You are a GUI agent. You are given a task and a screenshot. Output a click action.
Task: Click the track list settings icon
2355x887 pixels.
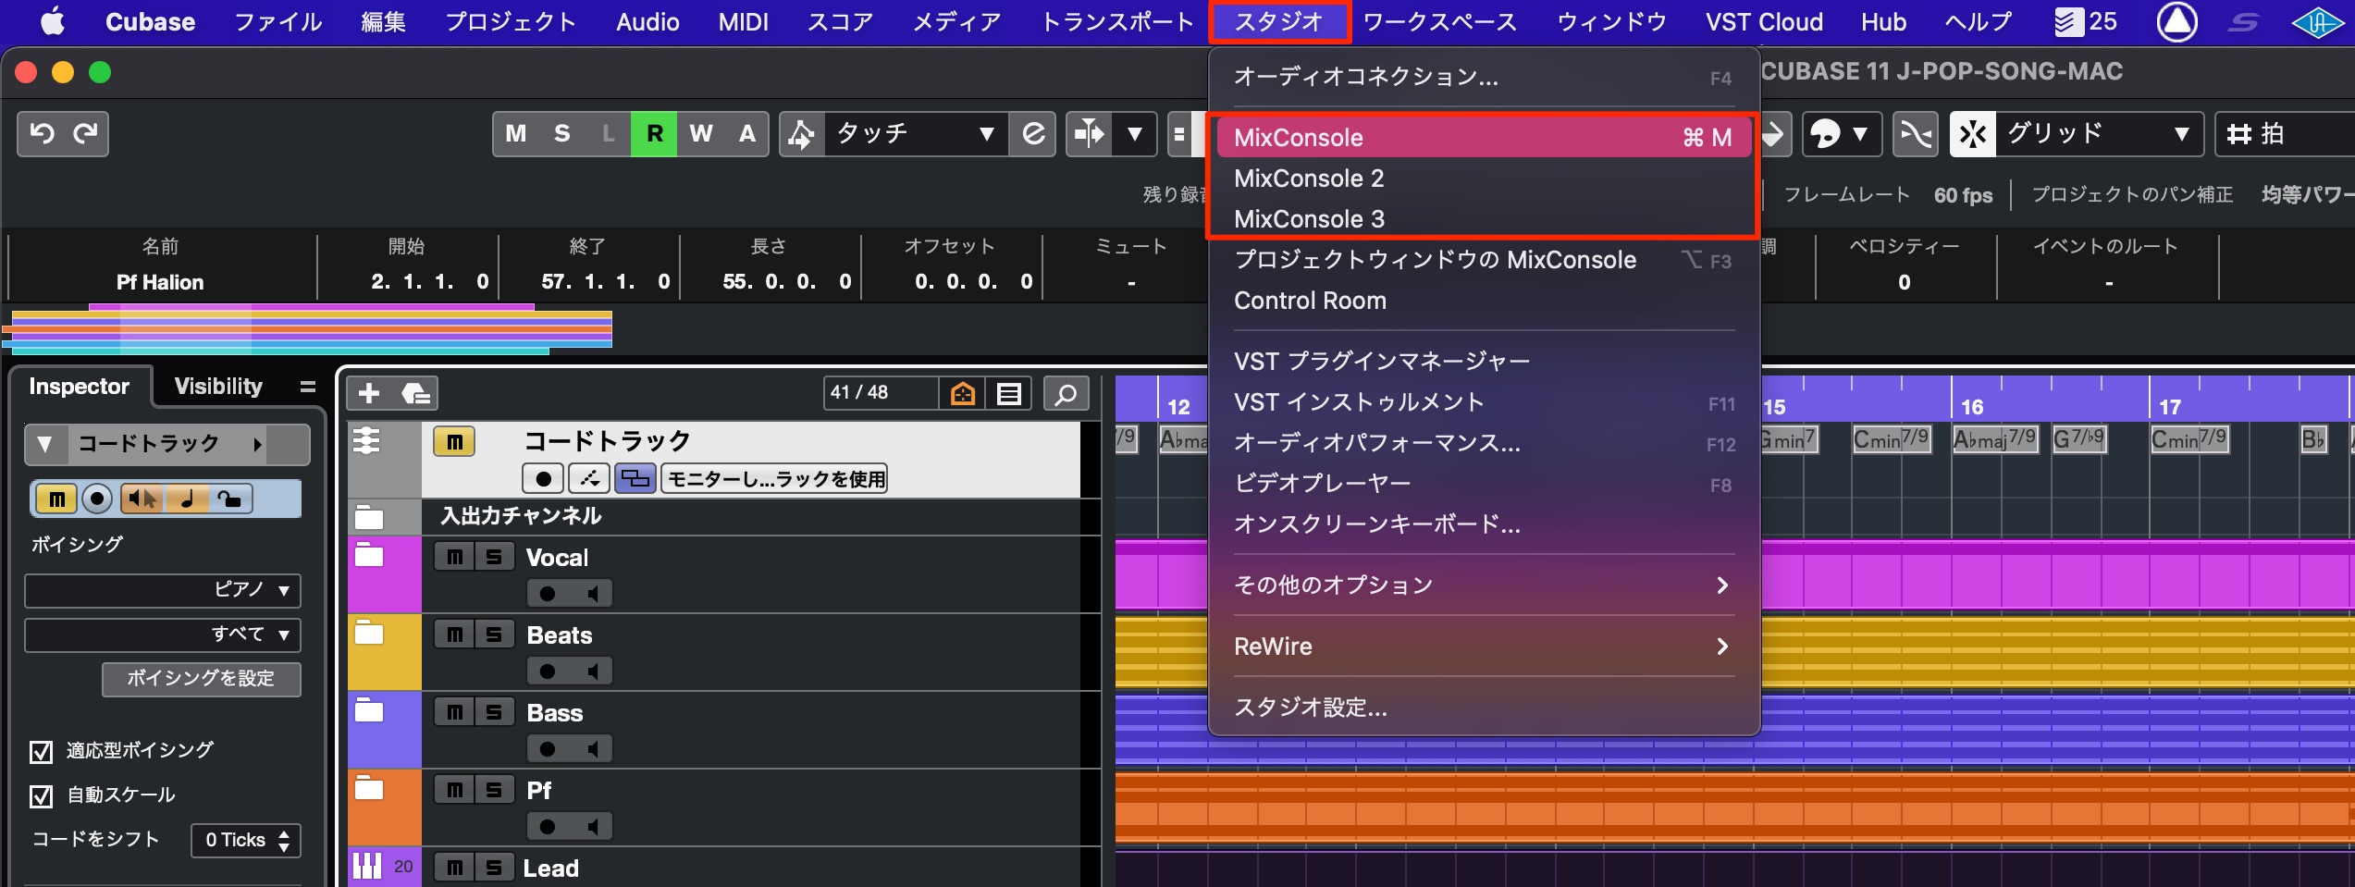point(1009,394)
